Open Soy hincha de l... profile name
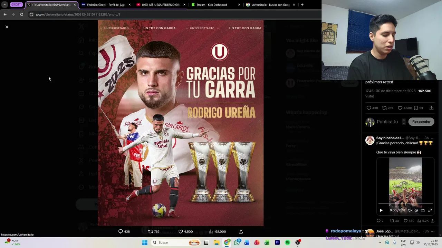The image size is (442, 248). (390, 138)
